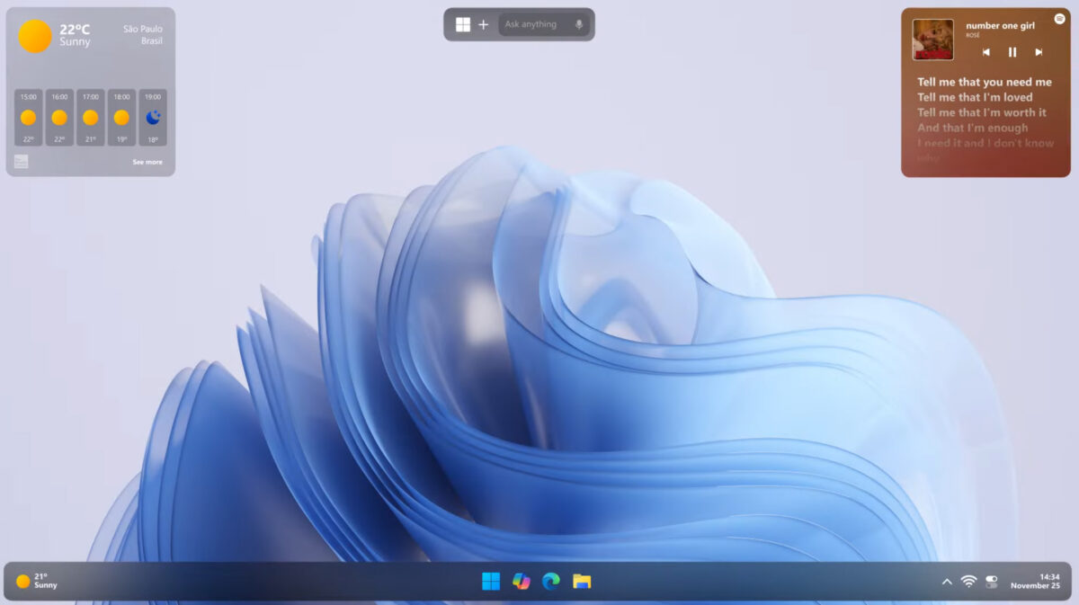Open See more on the weather widget
Image resolution: width=1079 pixels, height=605 pixels.
coord(148,161)
